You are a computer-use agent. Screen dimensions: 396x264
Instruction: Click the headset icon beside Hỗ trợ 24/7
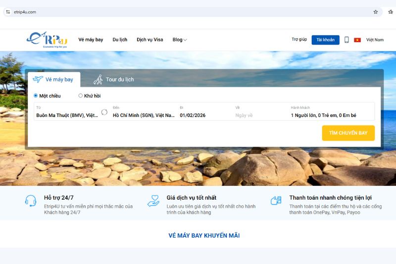click(x=31, y=201)
